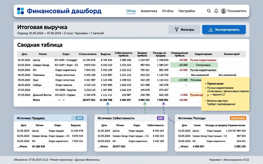This screenshot has height=164, width=263.
Task: Select the green +20 000 cell
Action: pos(179,65)
